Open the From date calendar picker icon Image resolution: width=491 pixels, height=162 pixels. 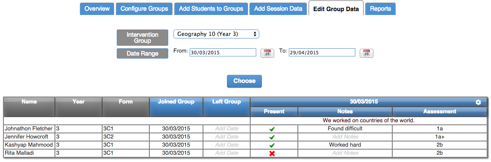(267, 53)
